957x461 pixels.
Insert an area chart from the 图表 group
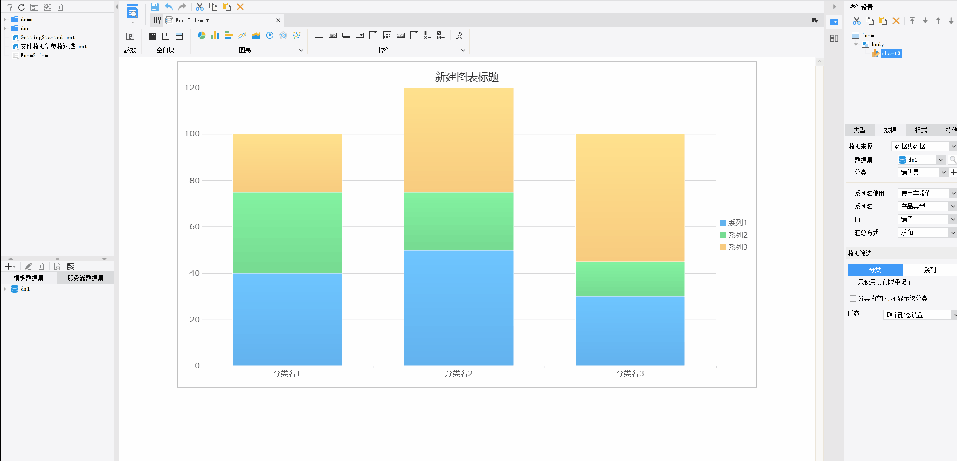pos(256,35)
